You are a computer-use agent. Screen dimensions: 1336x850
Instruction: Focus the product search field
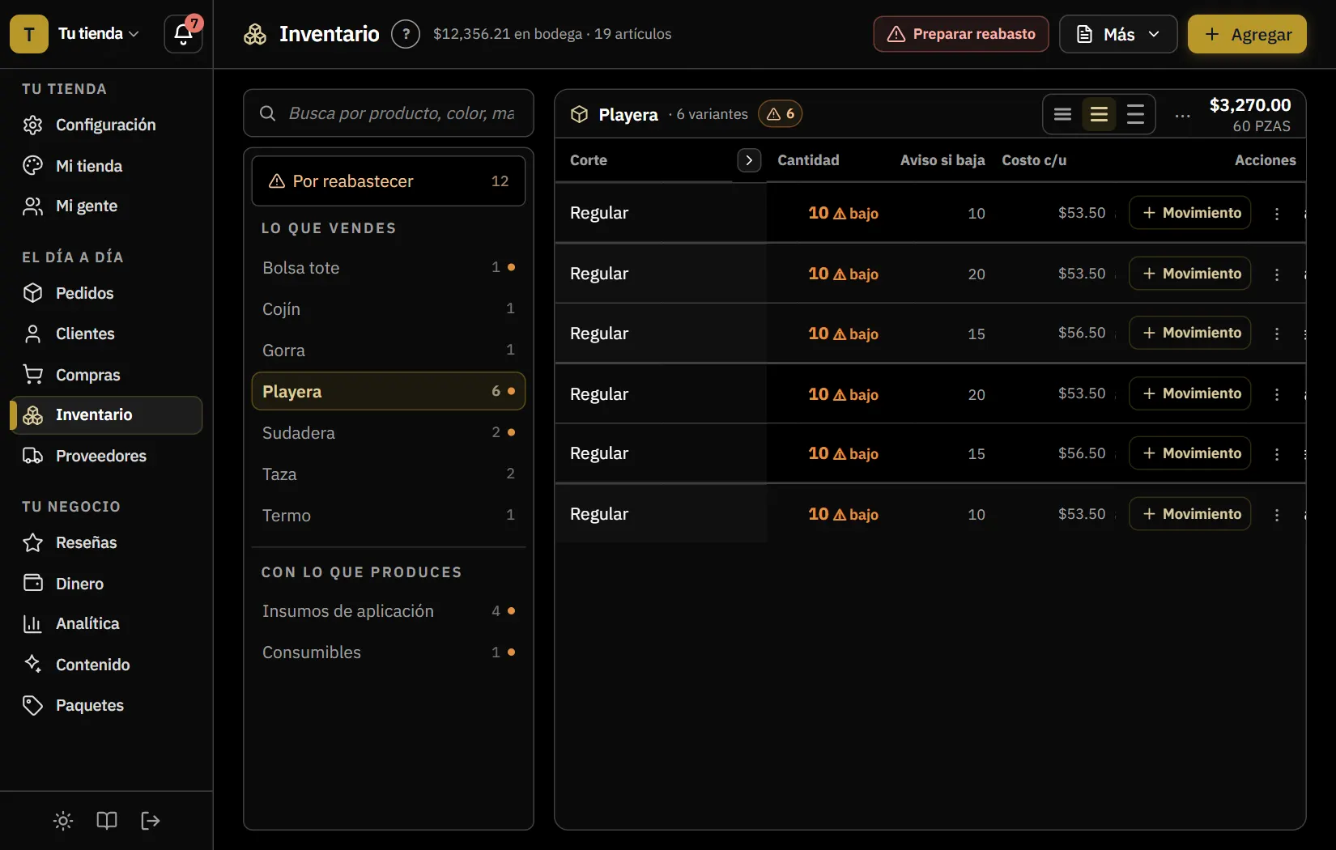[389, 113]
